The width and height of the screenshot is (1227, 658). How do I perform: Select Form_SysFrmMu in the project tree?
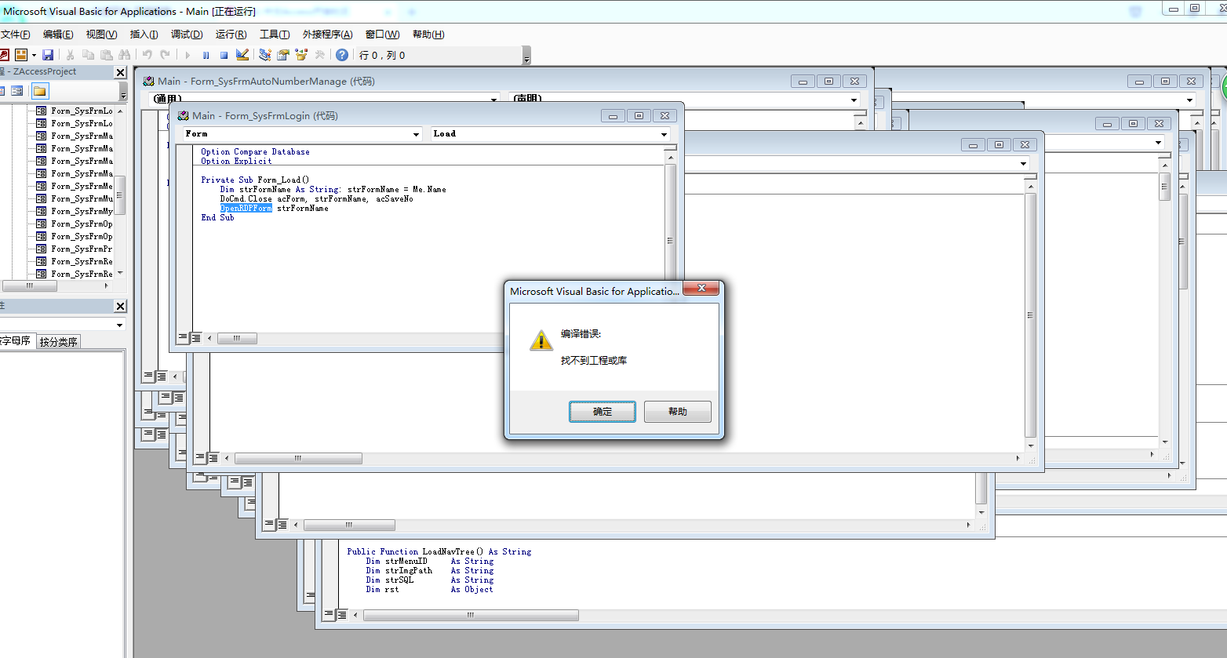click(82, 198)
